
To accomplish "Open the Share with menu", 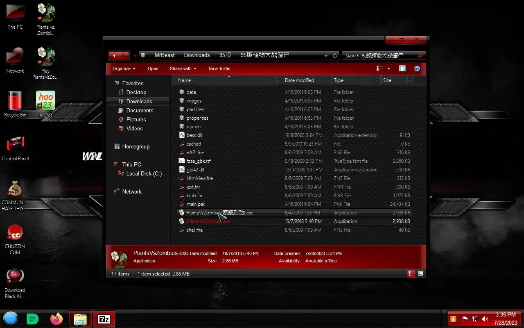I will pyautogui.click(x=183, y=68).
